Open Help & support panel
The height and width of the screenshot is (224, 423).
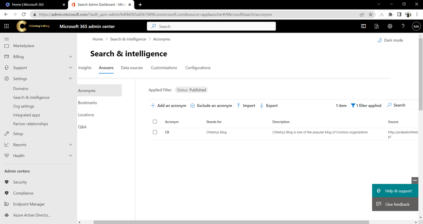click(x=395, y=191)
